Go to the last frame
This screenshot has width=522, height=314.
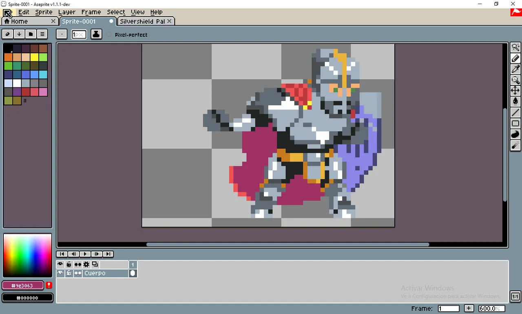pos(108,254)
